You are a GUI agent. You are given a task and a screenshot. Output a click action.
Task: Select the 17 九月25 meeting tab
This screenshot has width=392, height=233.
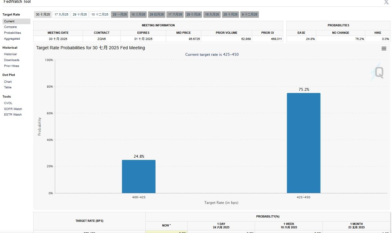click(x=62, y=15)
